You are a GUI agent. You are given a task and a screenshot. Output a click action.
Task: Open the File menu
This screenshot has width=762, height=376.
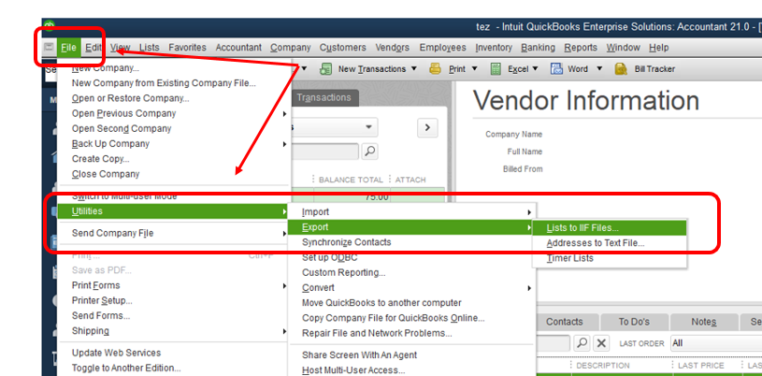click(x=69, y=48)
